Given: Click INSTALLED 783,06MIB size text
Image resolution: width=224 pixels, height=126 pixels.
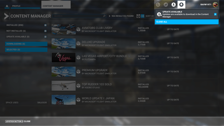Looking at the screenshot, I should pyautogui.click(x=143, y=86).
